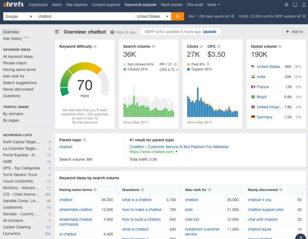
Task: Open the Google search engine dropdown
Action: pos(19,16)
